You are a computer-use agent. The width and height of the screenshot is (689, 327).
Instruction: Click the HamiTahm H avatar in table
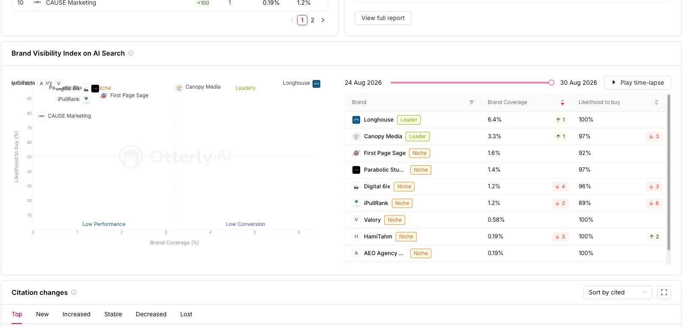(x=356, y=237)
